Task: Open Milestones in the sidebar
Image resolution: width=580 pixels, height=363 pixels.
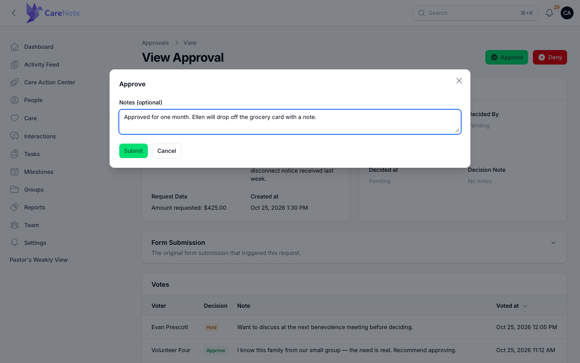Action: coord(39,172)
